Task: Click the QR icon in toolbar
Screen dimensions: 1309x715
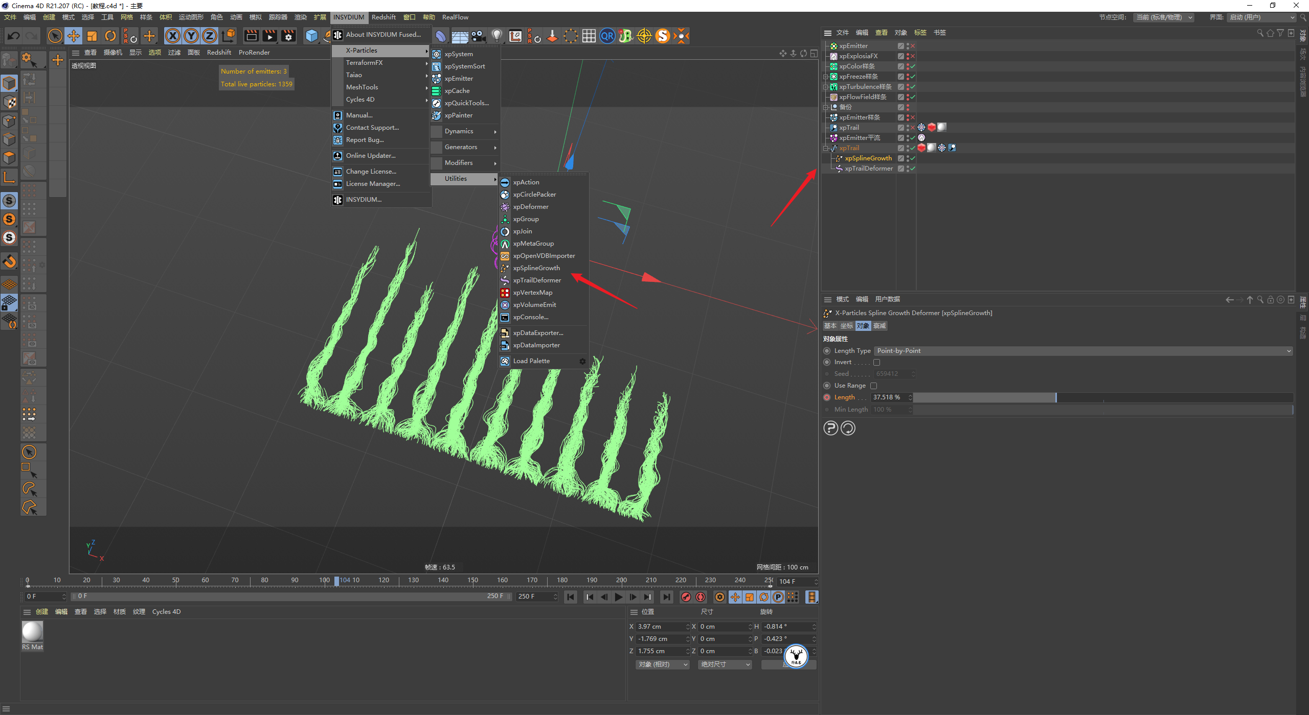Action: click(607, 36)
